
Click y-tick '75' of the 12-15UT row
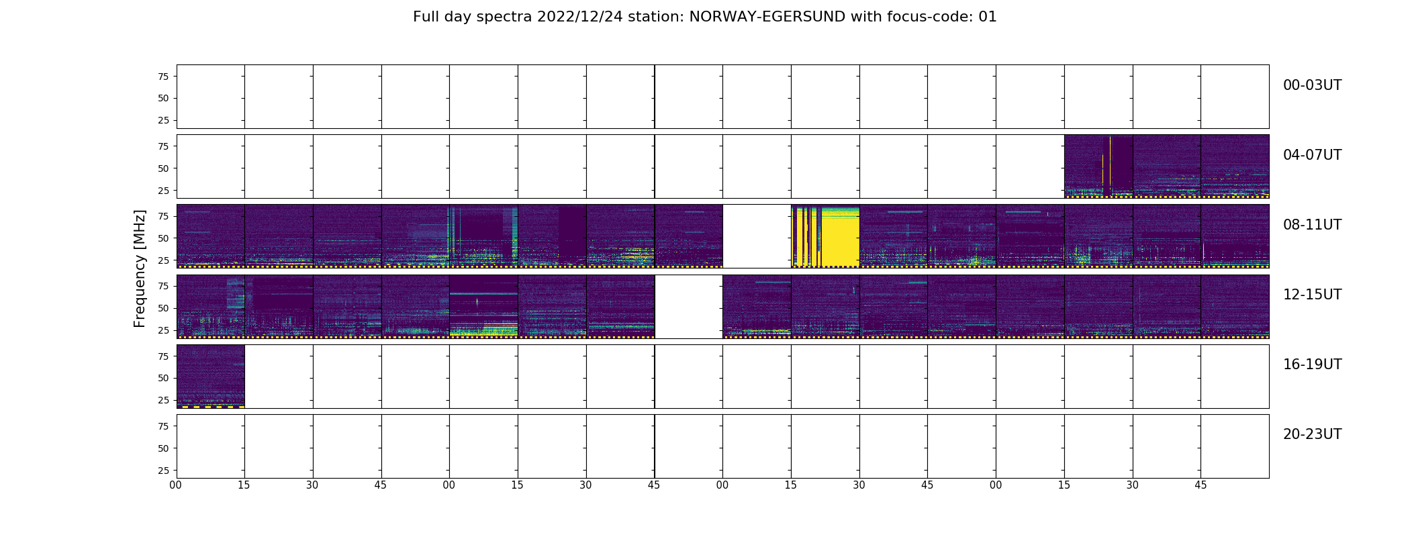163,286
